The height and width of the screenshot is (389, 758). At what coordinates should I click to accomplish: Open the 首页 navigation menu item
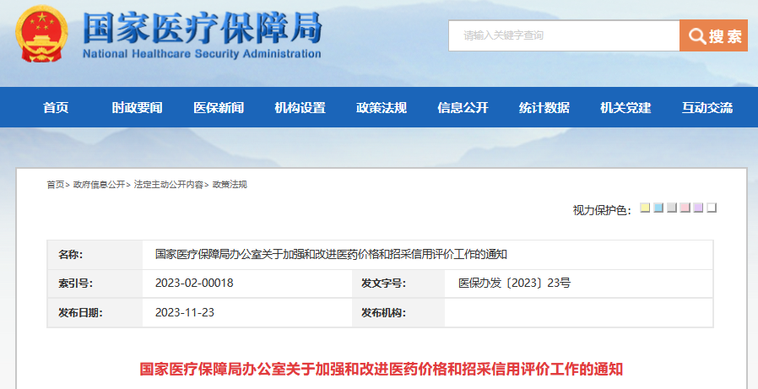56,107
